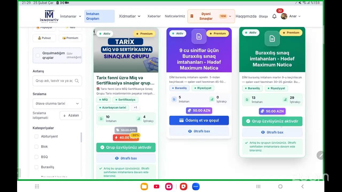Click the Azərbaycan tarixi tag
Image resolution: width=342 pixels, height=192 pixels.
pyautogui.click(x=113, y=108)
